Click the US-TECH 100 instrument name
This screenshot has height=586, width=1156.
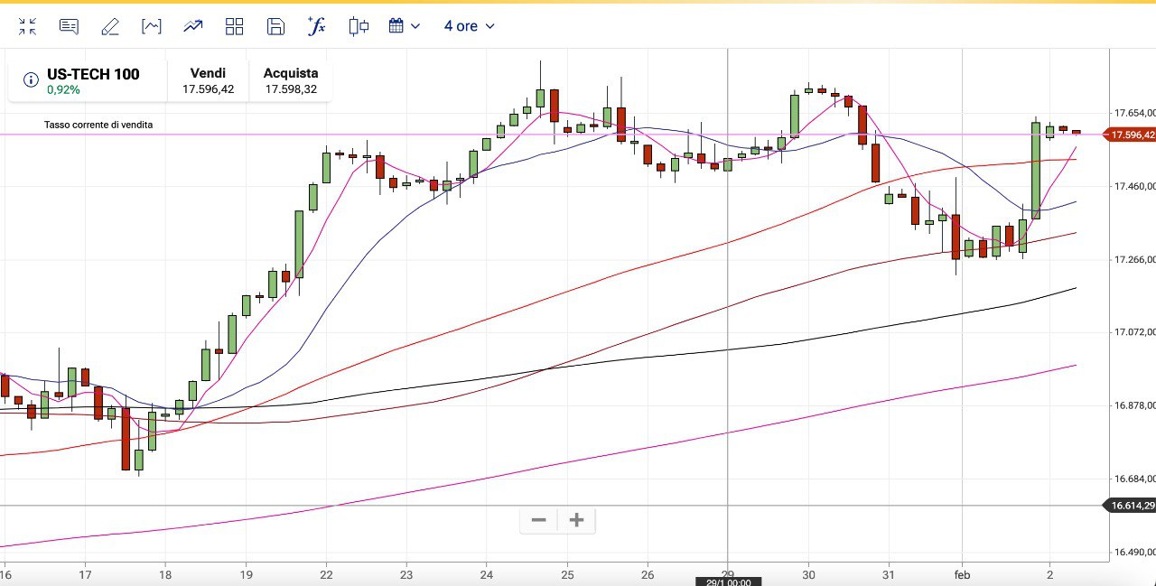[x=93, y=74]
